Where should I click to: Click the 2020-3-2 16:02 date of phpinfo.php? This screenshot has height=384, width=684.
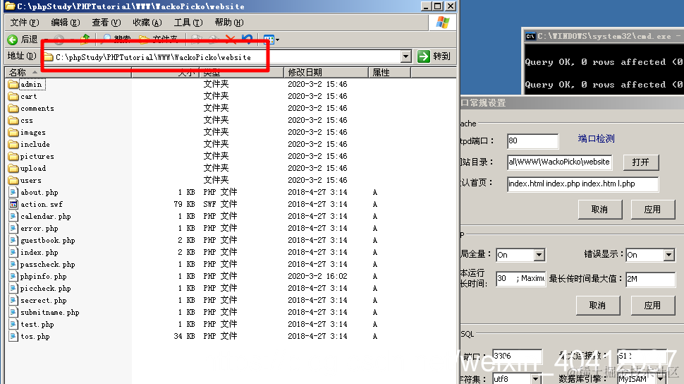click(317, 276)
